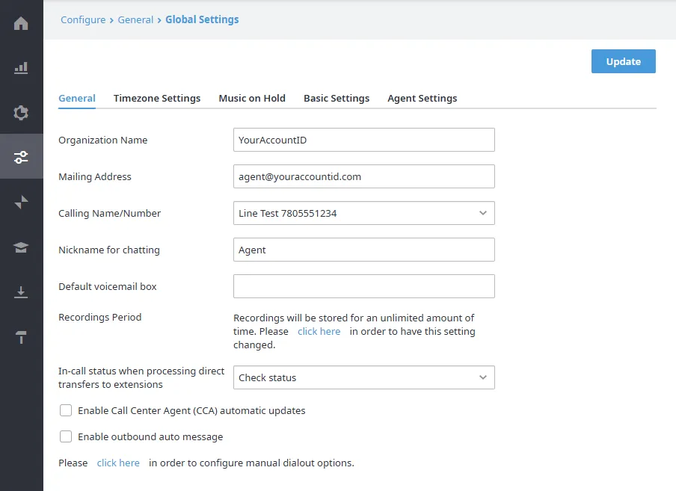Click General in the breadcrumb

135,20
